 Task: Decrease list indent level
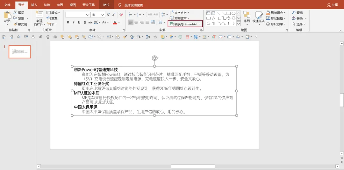[x=150, y=15]
